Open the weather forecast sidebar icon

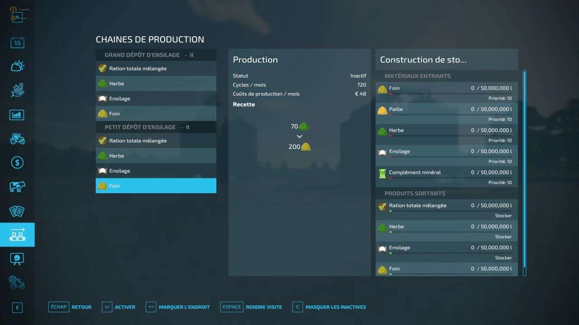[17, 66]
